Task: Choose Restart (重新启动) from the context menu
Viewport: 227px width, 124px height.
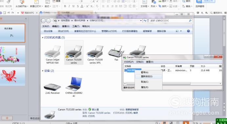Action: coord(149,76)
